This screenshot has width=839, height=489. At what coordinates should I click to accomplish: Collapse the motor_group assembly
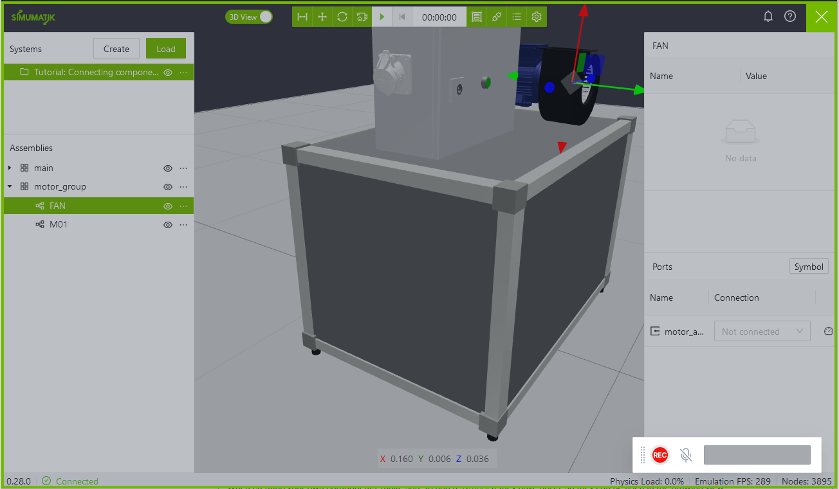(10, 187)
